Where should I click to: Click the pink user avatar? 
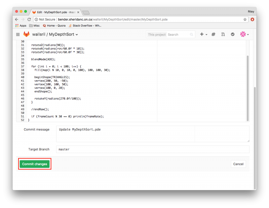(243, 34)
